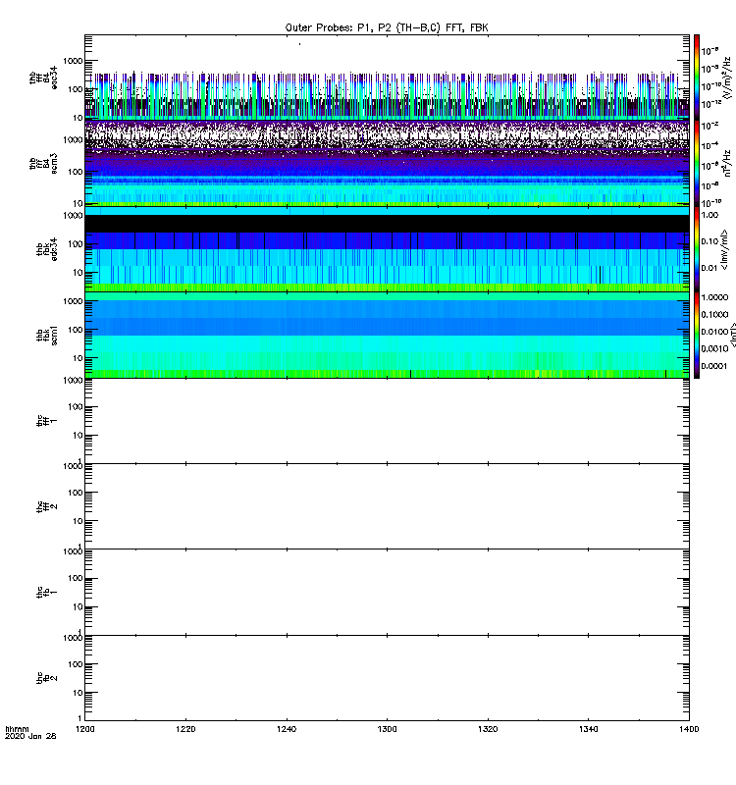
Task: Click the 0.0010 tick on the nT color bar
Action: tap(714, 348)
